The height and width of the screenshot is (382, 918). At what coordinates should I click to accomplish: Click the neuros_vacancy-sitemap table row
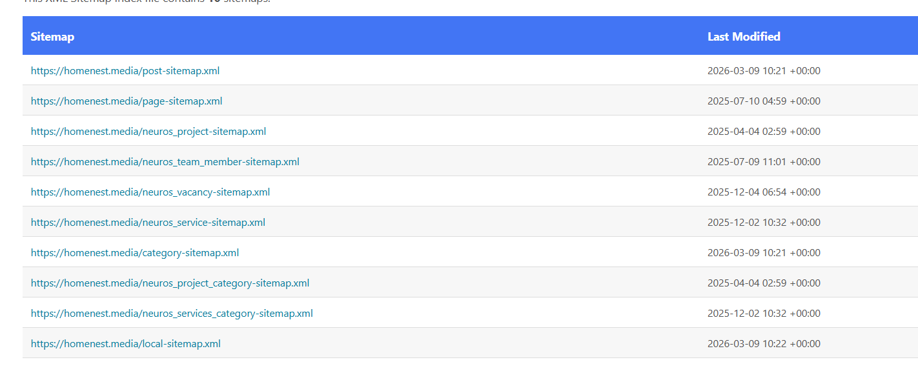coord(452,192)
